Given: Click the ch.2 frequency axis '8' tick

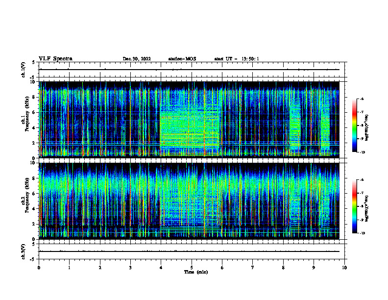Looking at the screenshot, I should pyautogui.click(x=34, y=178).
